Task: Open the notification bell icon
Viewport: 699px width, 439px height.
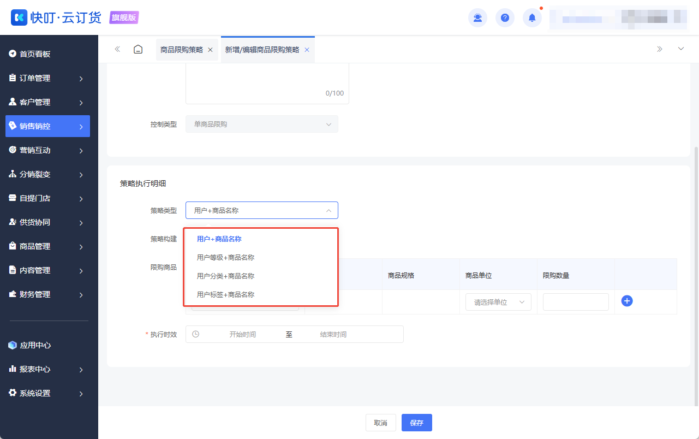Action: coord(532,18)
